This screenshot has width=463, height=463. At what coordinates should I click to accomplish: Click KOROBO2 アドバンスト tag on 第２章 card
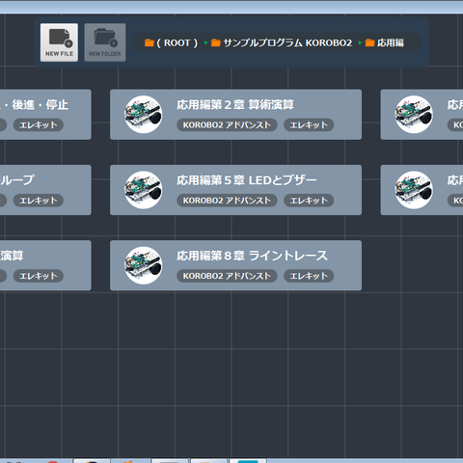click(227, 124)
